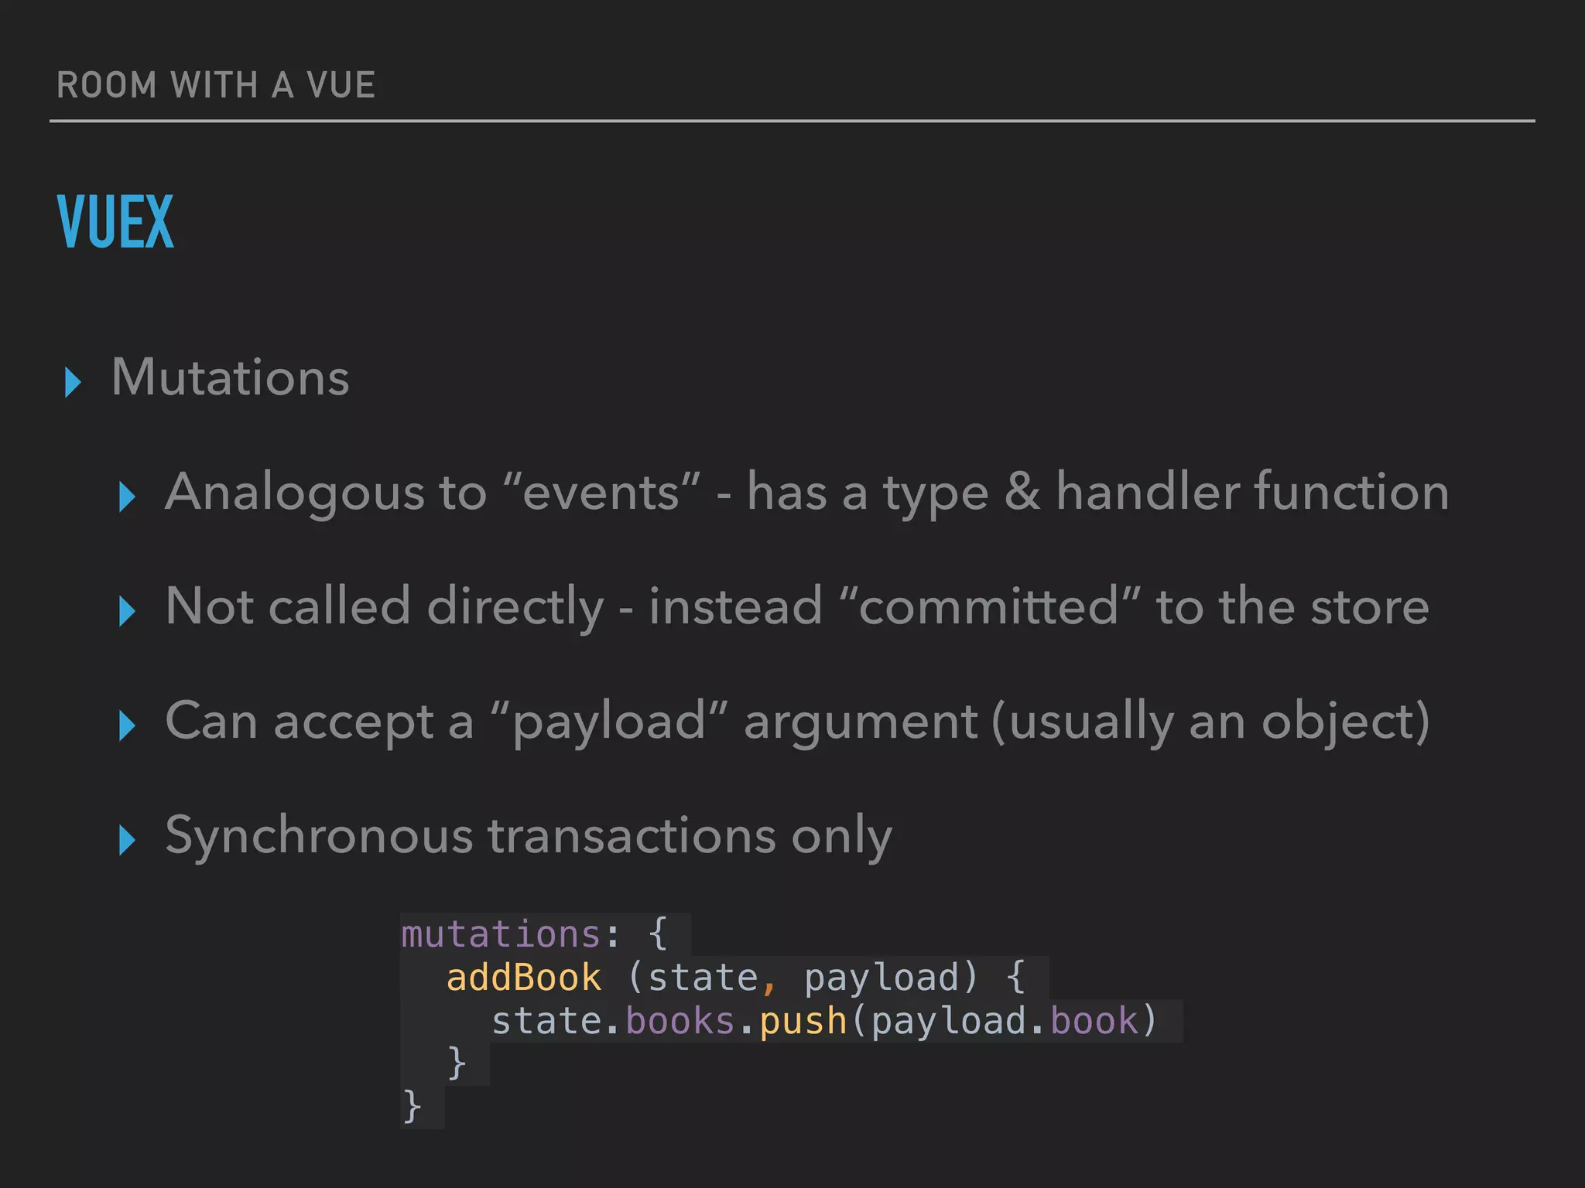This screenshot has width=1585, height=1188.
Task: Click the purple "books" property in code
Action: 680,1021
